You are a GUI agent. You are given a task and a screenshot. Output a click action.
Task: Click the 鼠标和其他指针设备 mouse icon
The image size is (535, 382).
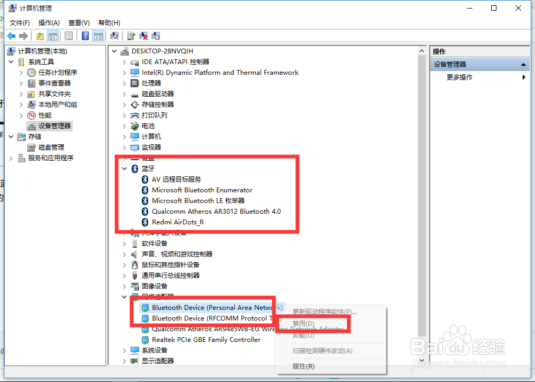point(135,265)
